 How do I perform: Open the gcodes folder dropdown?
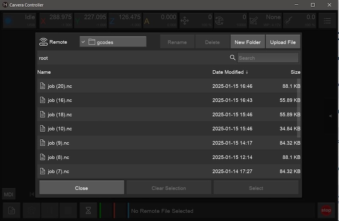(x=113, y=41)
